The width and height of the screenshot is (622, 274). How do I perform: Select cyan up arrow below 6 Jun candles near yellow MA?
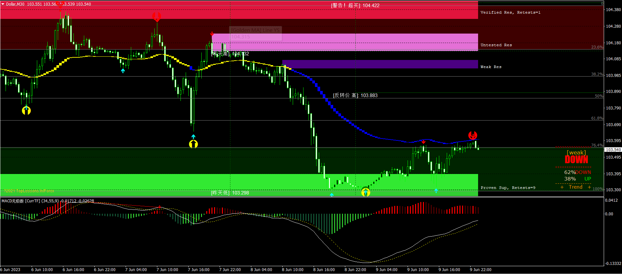(123, 70)
